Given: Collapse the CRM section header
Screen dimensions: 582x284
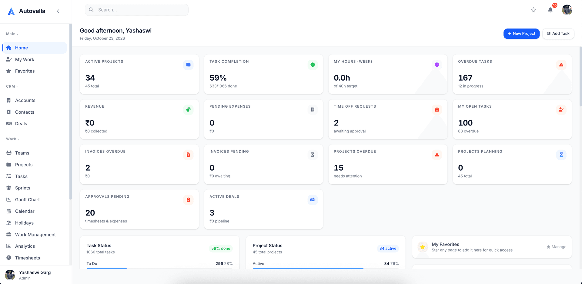Looking at the screenshot, I should tap(12, 86).
